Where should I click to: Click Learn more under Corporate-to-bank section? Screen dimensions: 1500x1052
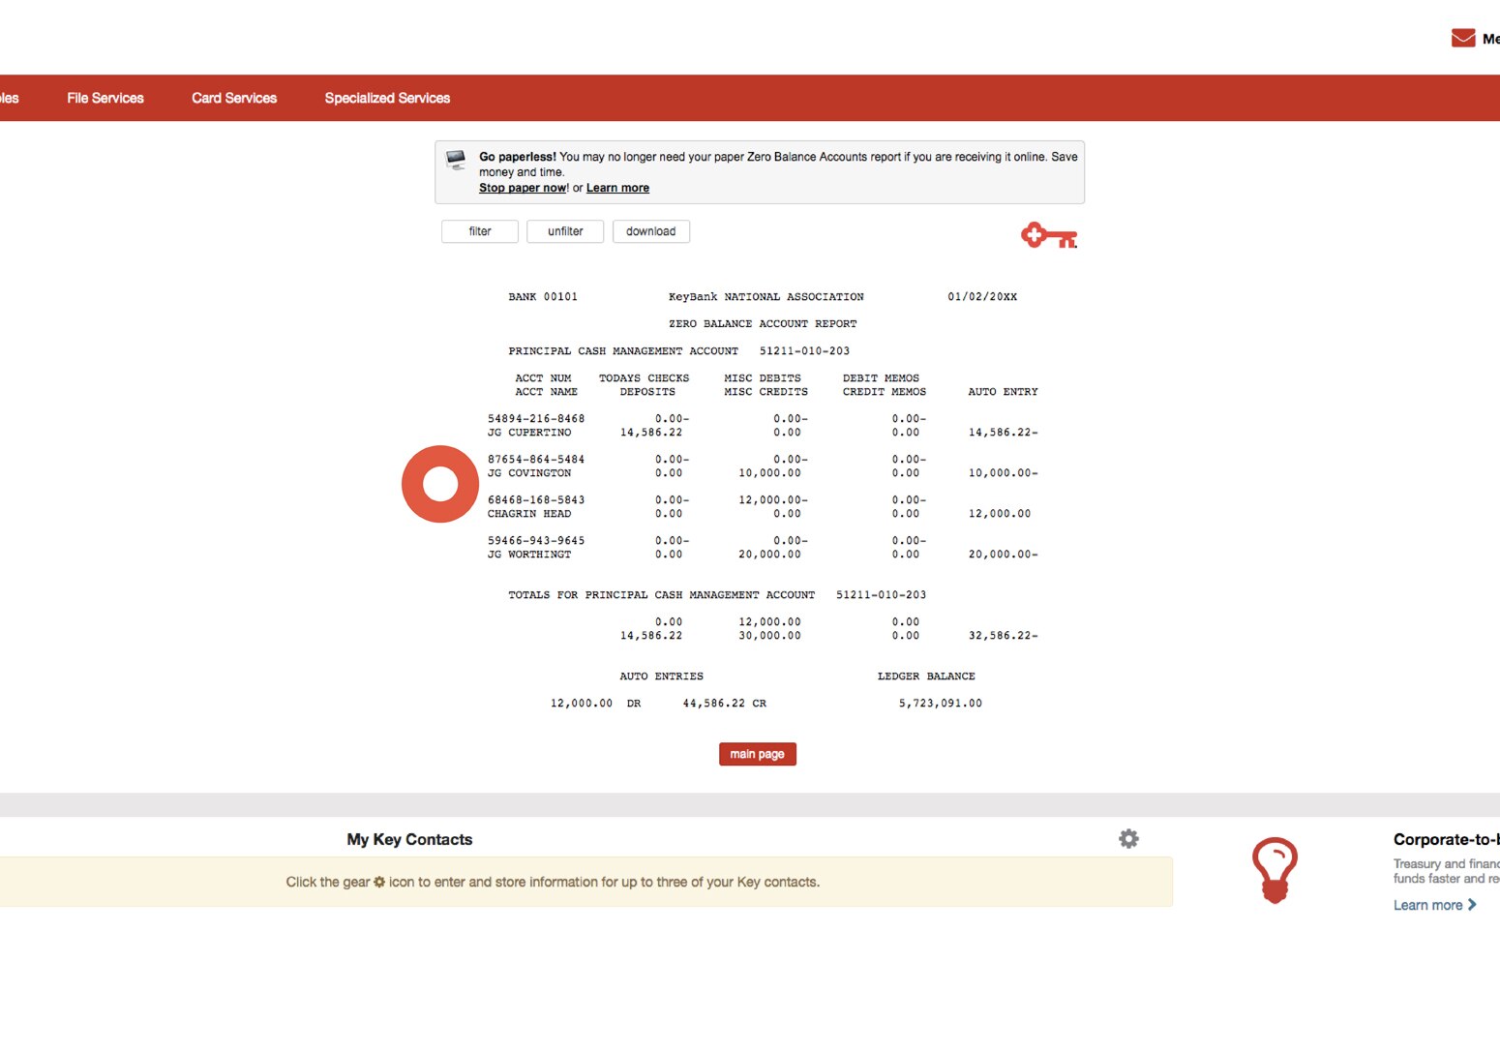click(1427, 905)
